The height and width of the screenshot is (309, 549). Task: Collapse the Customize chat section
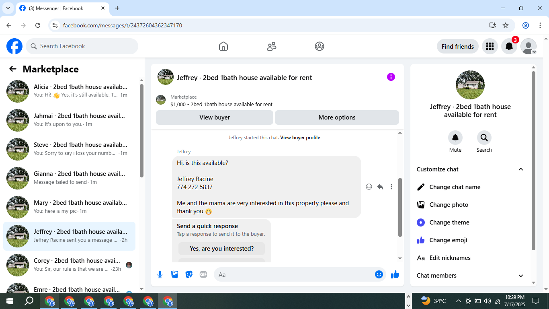tap(521, 169)
